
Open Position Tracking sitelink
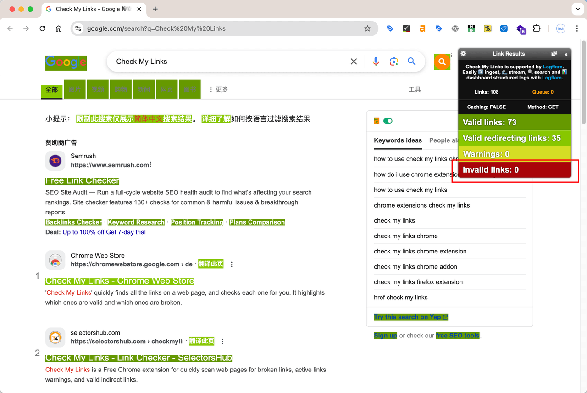tap(197, 222)
